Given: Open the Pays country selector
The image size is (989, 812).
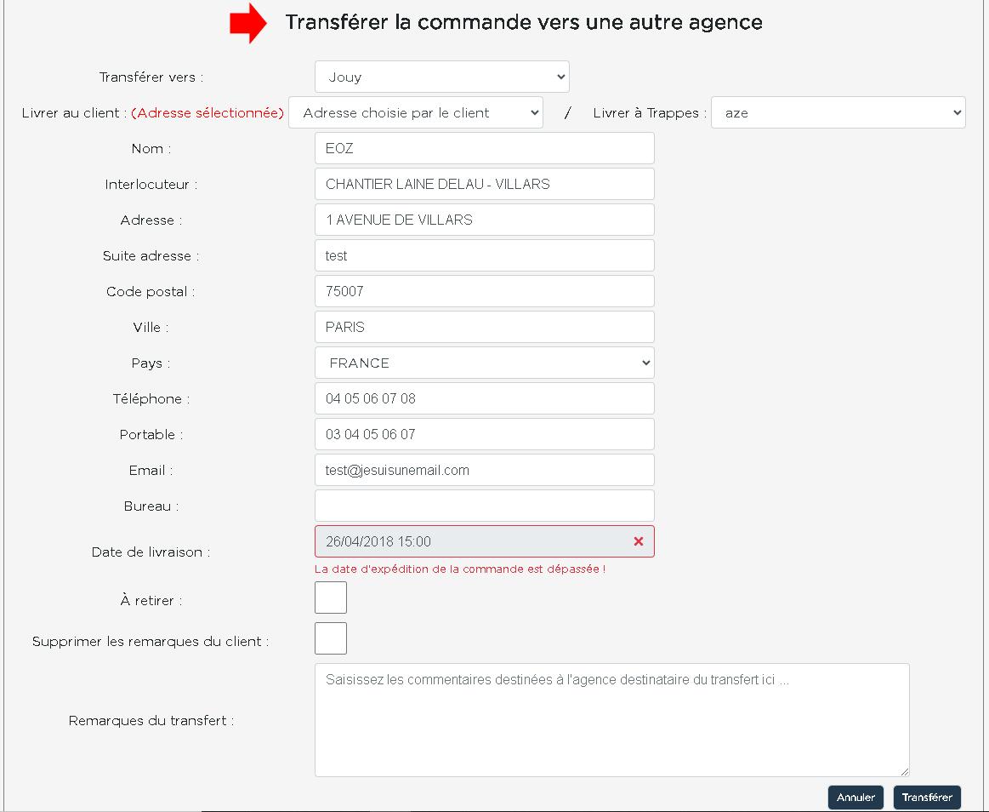Looking at the screenshot, I should pos(484,363).
